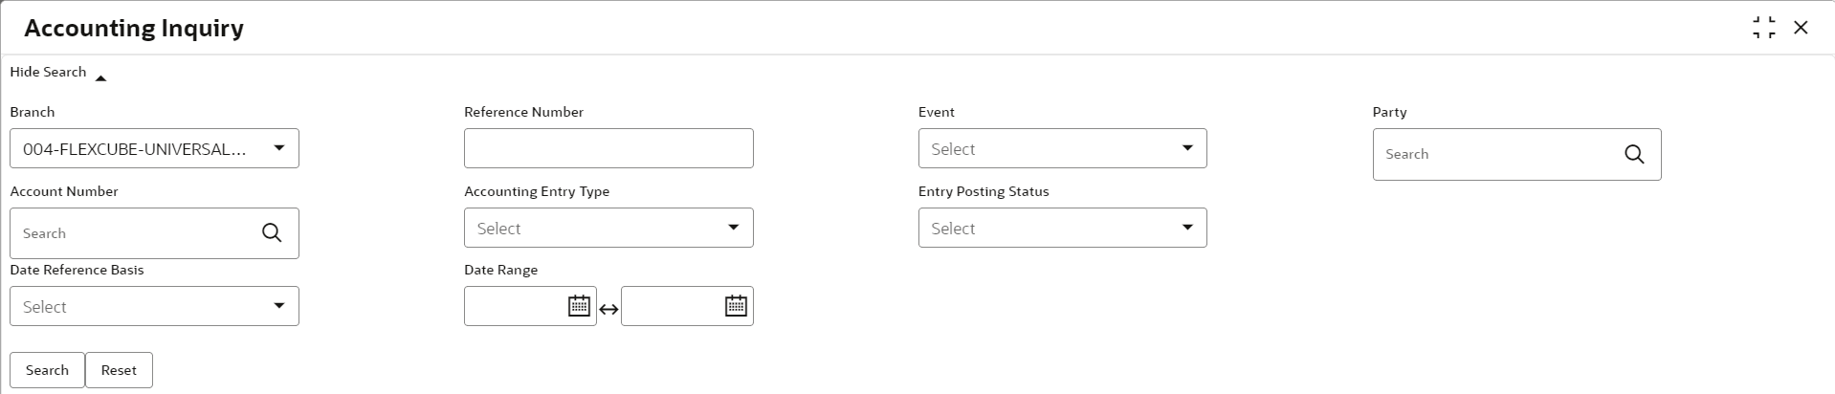Click the Reset button
1835x394 pixels.
(x=119, y=370)
